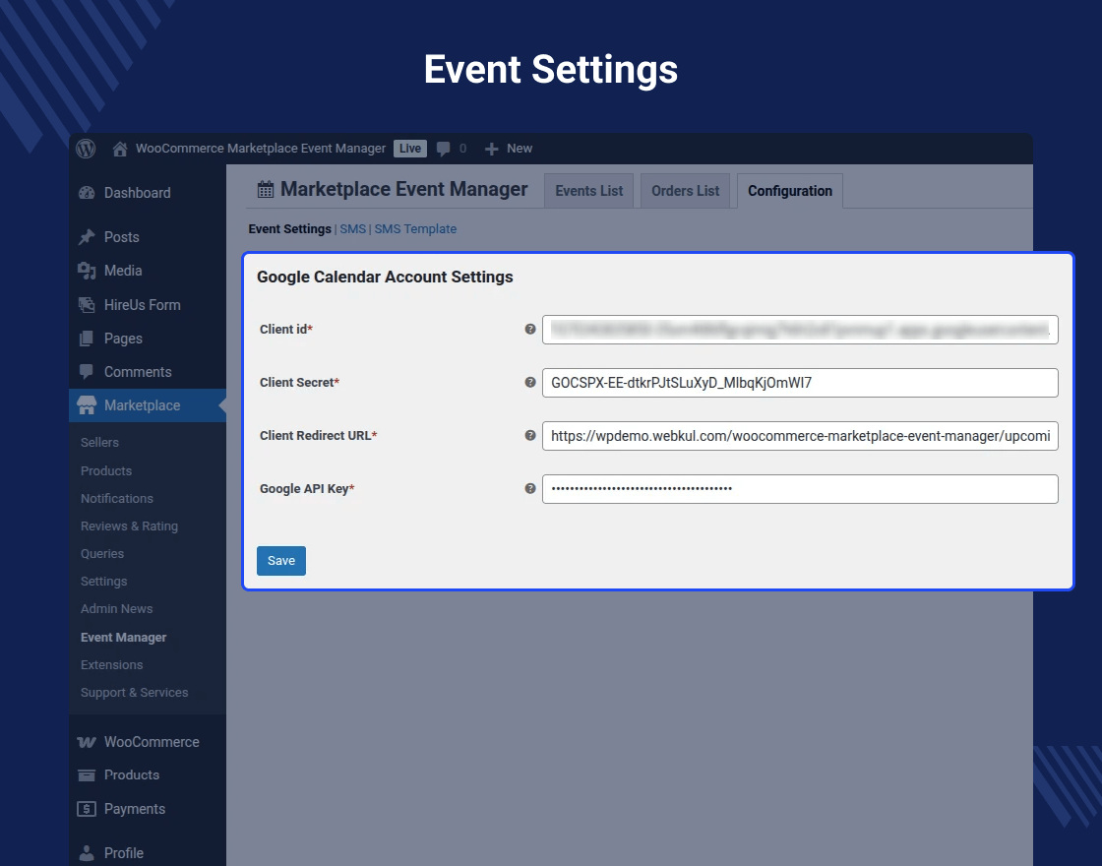Open Pages in sidebar
The width and height of the screenshot is (1102, 866).
pyautogui.click(x=123, y=339)
